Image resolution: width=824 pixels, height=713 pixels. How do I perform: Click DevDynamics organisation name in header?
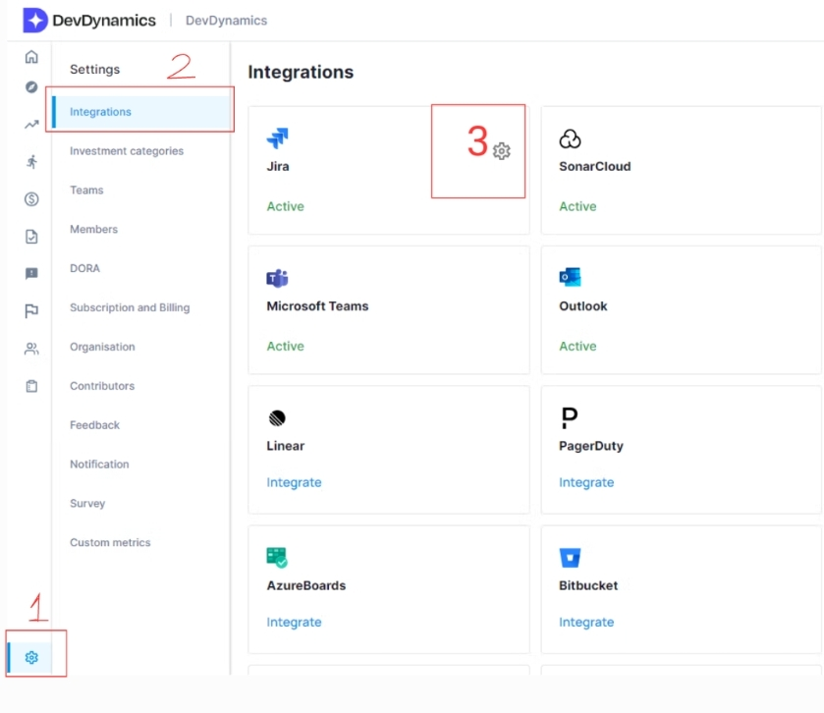226,21
